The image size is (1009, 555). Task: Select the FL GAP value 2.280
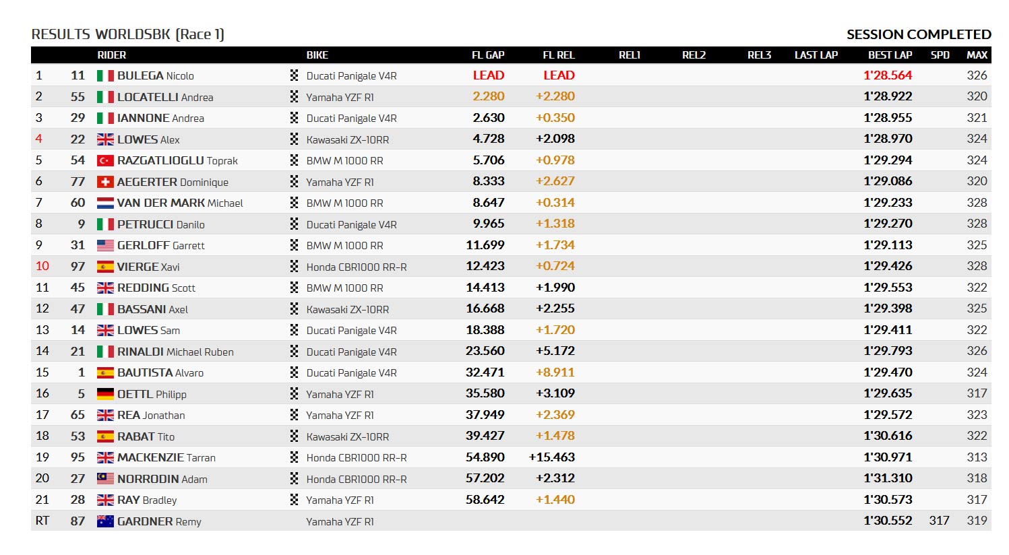pyautogui.click(x=489, y=96)
